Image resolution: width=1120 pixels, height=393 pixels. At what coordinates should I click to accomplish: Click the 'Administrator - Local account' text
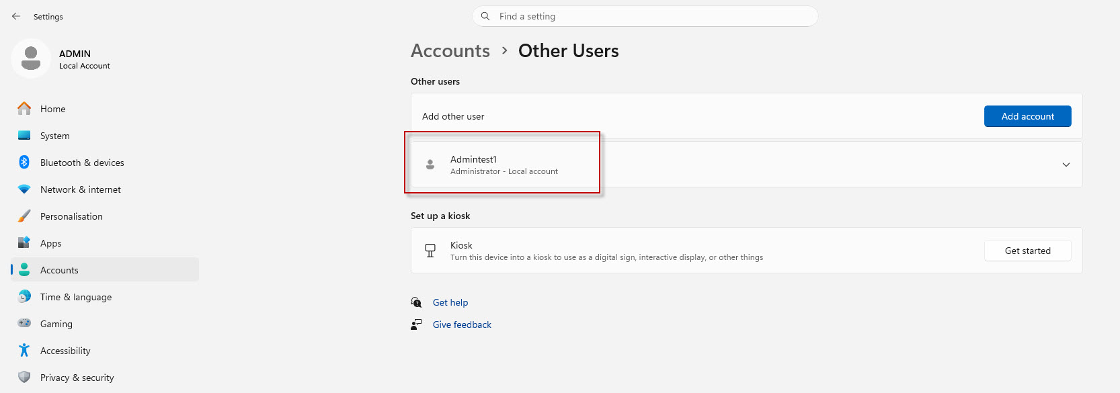pos(504,171)
